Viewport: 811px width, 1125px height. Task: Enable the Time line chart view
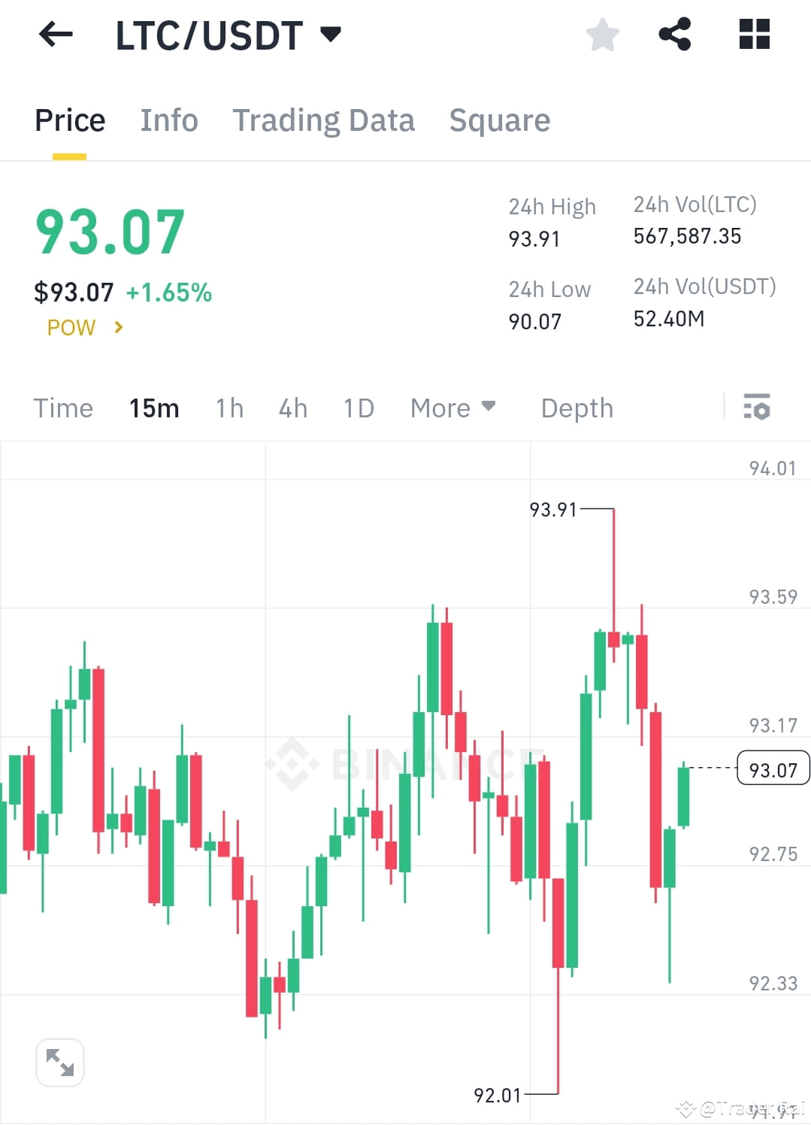click(x=63, y=408)
